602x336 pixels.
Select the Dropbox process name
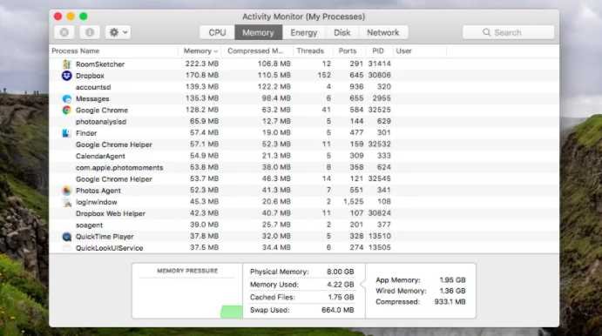(x=90, y=76)
